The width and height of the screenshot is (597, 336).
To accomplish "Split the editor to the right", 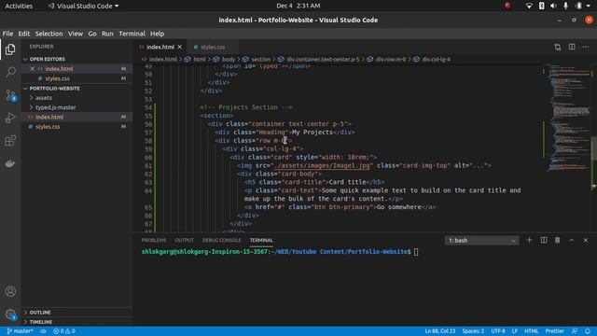I will pos(572,47).
